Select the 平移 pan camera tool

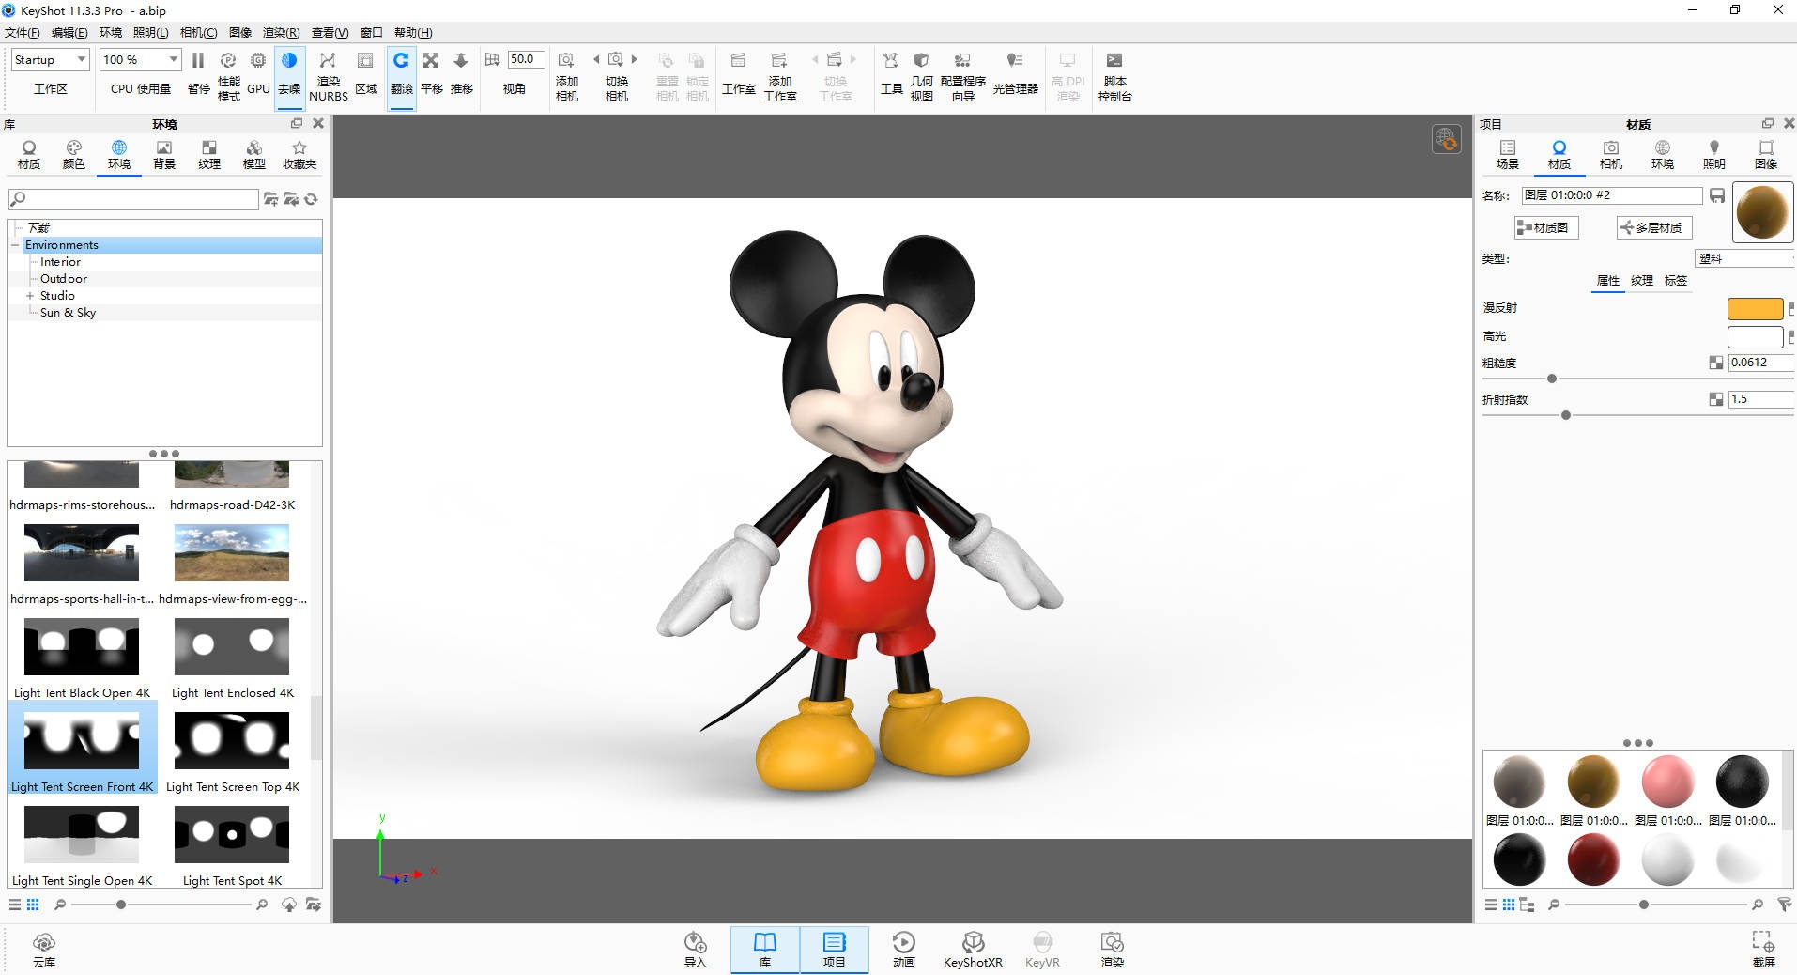431,73
